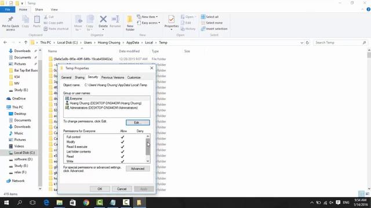Click AppData in address breadcrumb

tap(133, 43)
